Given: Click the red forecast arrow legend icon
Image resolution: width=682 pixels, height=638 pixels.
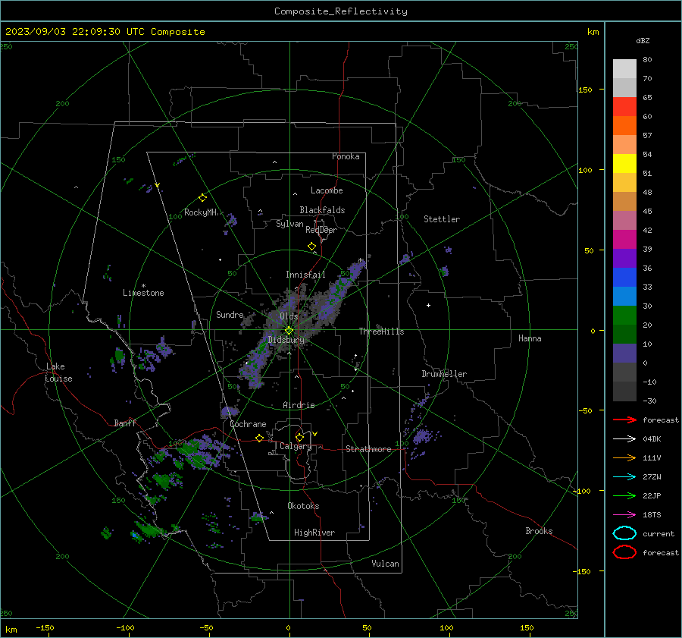Looking at the screenshot, I should [624, 420].
